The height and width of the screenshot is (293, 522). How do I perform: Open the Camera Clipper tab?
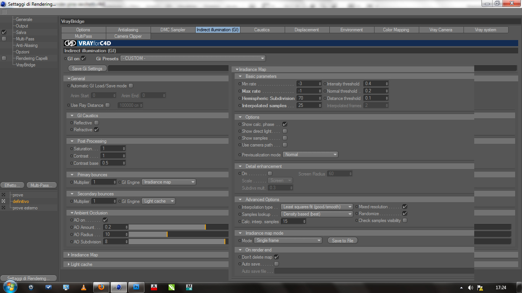pyautogui.click(x=128, y=36)
